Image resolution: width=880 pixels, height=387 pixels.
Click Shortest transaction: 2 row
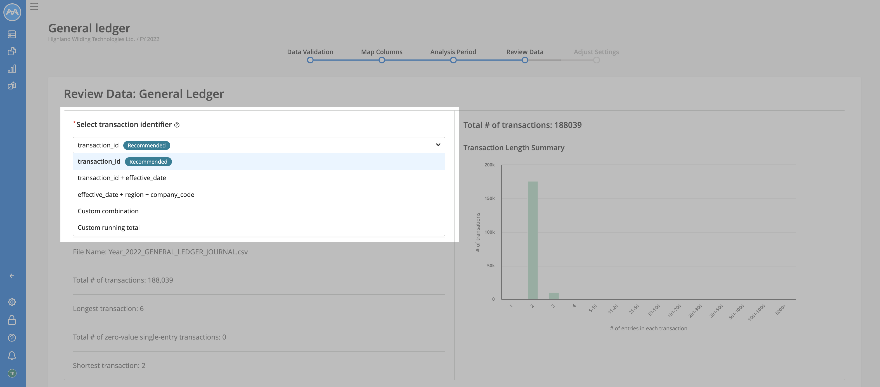click(259, 365)
